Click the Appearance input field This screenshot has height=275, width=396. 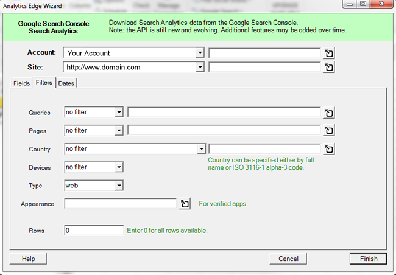click(121, 204)
